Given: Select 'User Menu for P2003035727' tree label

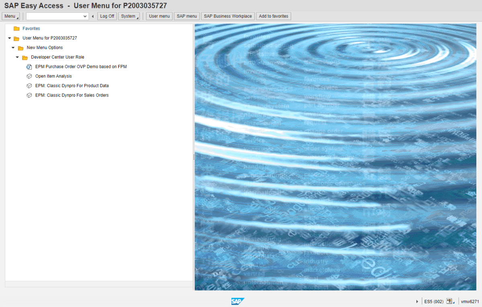Looking at the screenshot, I should point(50,38).
